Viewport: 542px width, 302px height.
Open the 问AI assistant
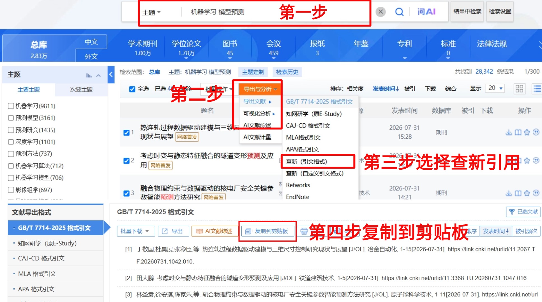click(x=426, y=12)
